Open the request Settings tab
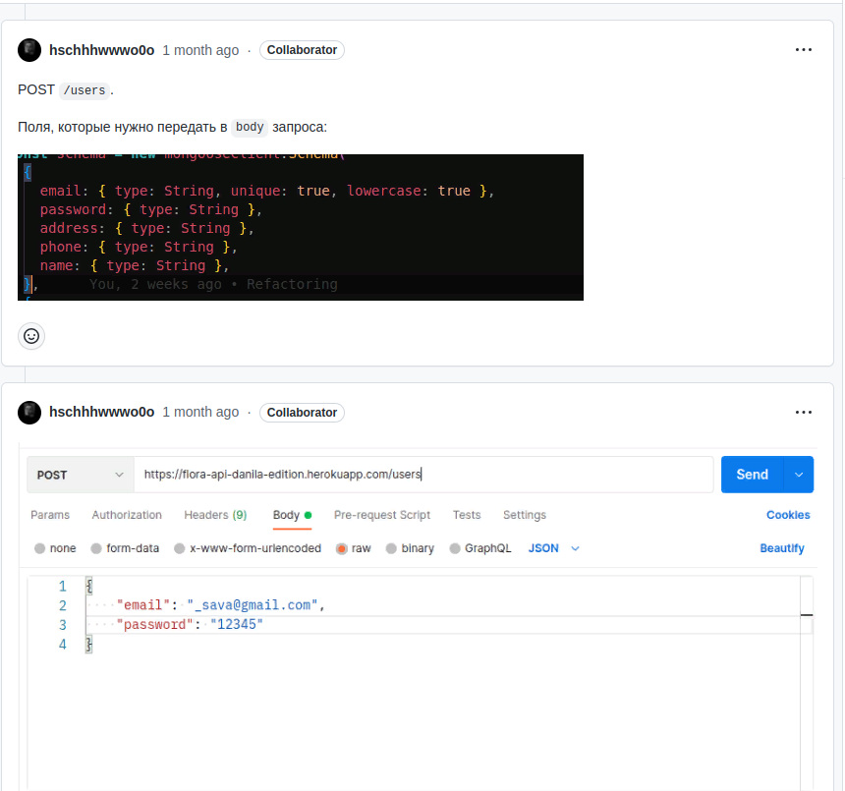This screenshot has height=791, width=845. 524,515
